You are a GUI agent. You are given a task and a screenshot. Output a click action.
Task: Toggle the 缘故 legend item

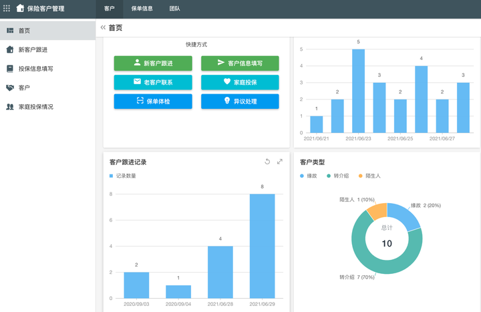click(308, 176)
